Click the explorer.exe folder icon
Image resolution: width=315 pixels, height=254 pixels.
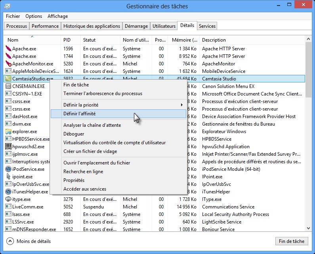[8, 132]
